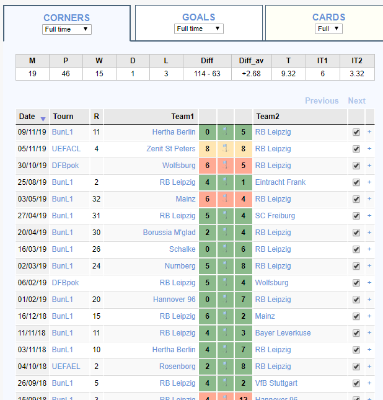
Task: Click corner flag icon in Zenit St Peters row
Action: tap(225, 148)
